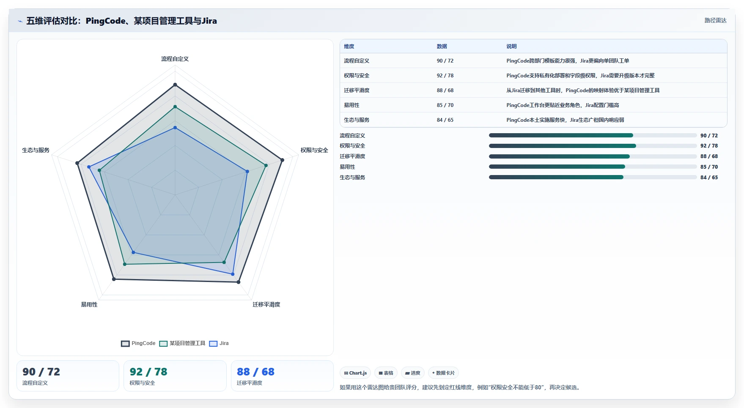Screen dimensions: 744x408
Task: Click the 路径雷达 label in the header
Action: (715, 20)
